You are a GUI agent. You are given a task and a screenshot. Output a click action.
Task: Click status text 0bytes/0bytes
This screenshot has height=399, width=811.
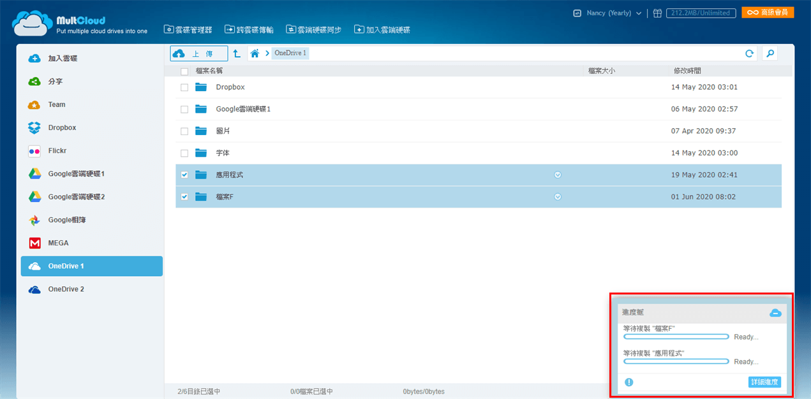424,391
